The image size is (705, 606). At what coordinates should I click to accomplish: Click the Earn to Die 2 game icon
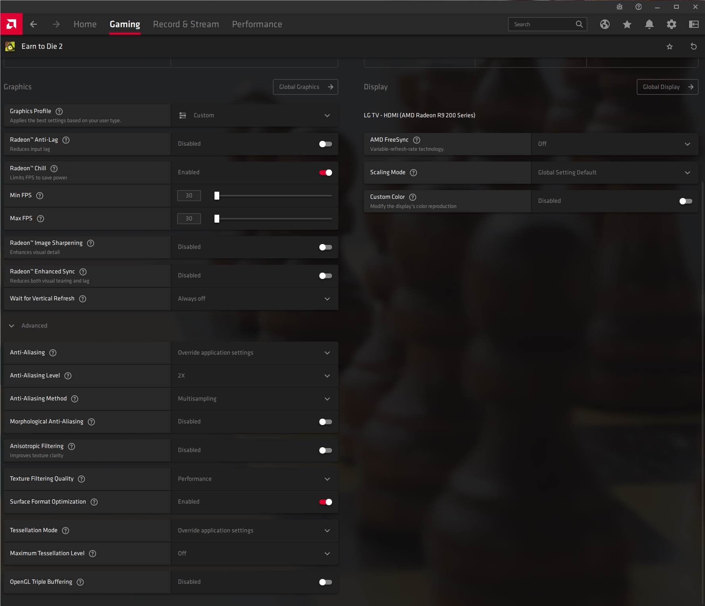tap(10, 46)
